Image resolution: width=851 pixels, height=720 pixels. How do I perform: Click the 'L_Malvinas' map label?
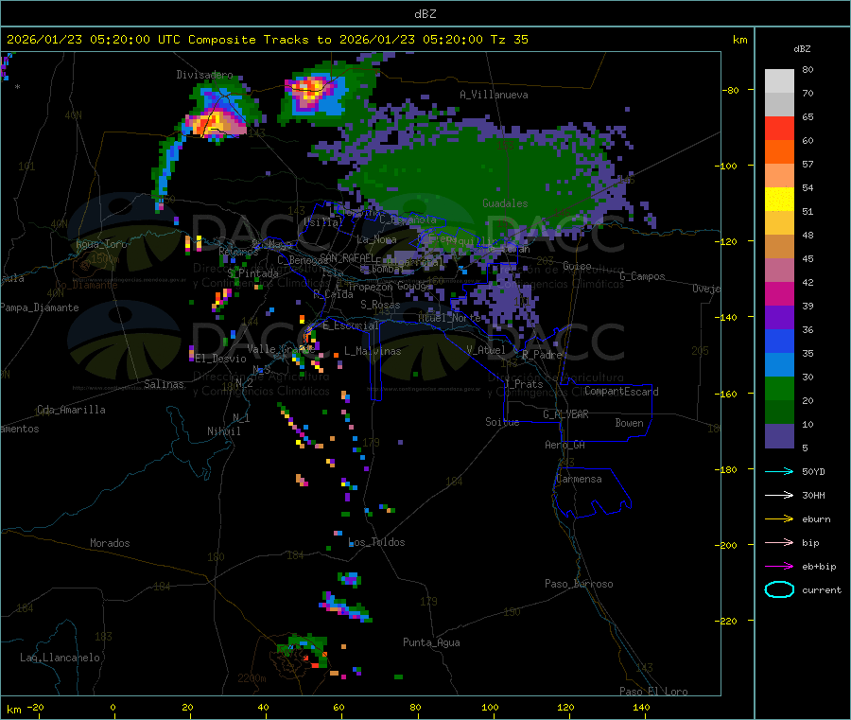373,351
